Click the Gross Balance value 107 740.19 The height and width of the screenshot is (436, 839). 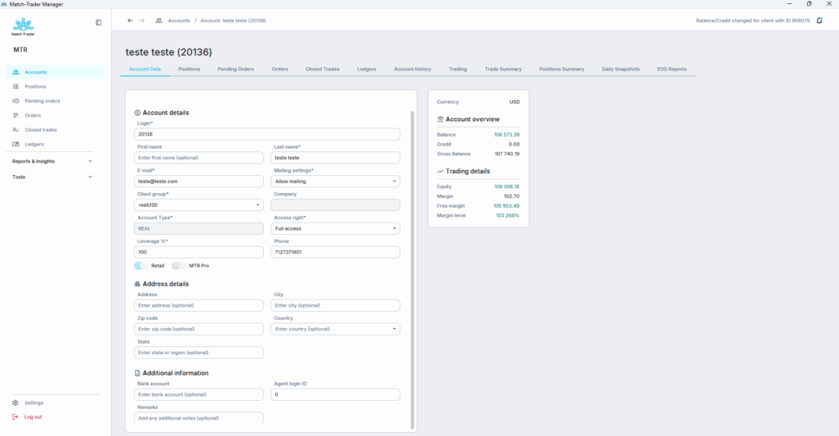point(506,154)
